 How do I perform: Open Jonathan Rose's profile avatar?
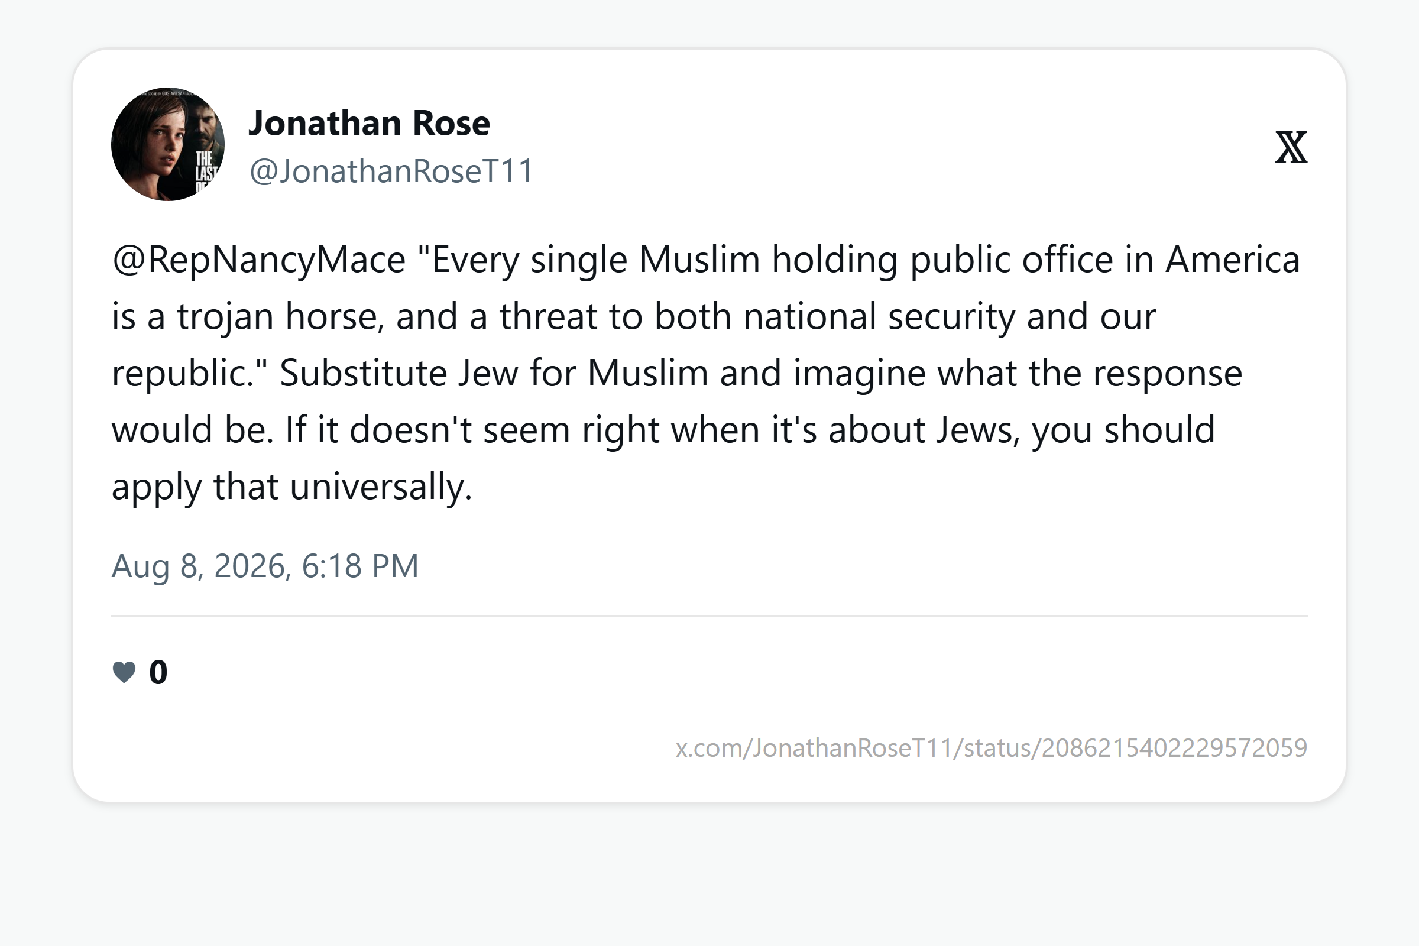[x=168, y=144]
